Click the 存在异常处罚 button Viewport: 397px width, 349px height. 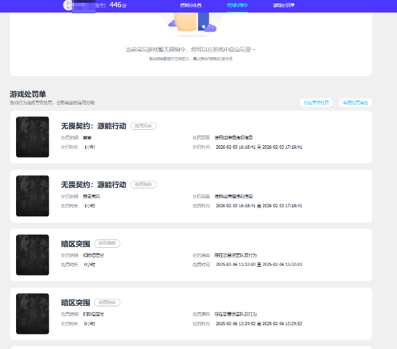pyautogui.click(x=316, y=103)
